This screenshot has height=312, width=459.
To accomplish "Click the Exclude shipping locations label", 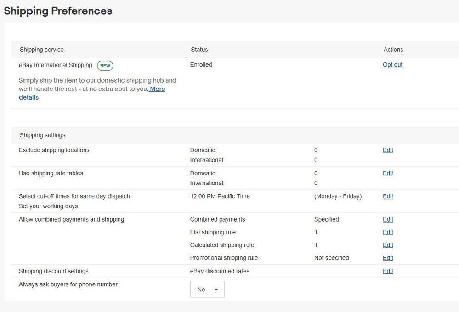I will point(54,150).
